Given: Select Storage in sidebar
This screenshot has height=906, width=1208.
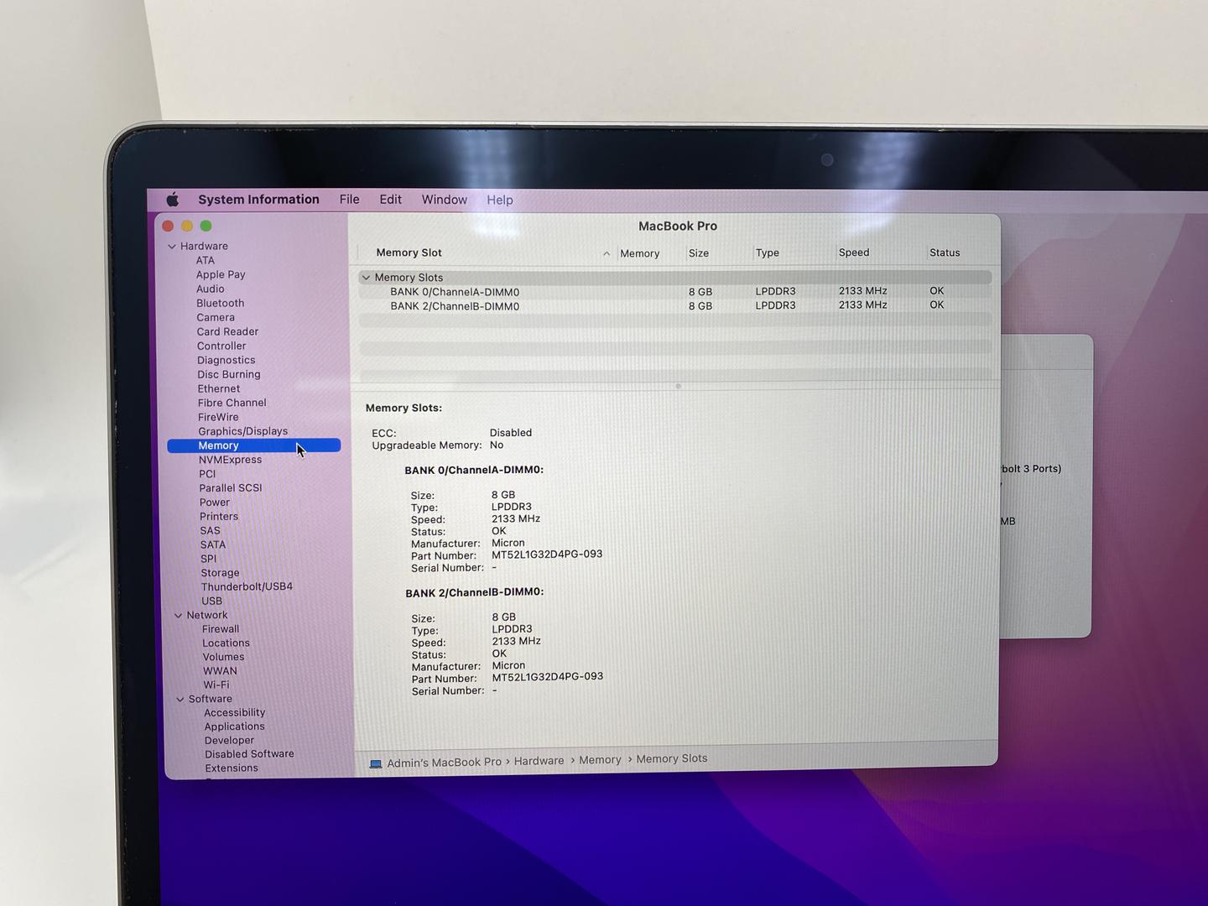Looking at the screenshot, I should (x=220, y=574).
